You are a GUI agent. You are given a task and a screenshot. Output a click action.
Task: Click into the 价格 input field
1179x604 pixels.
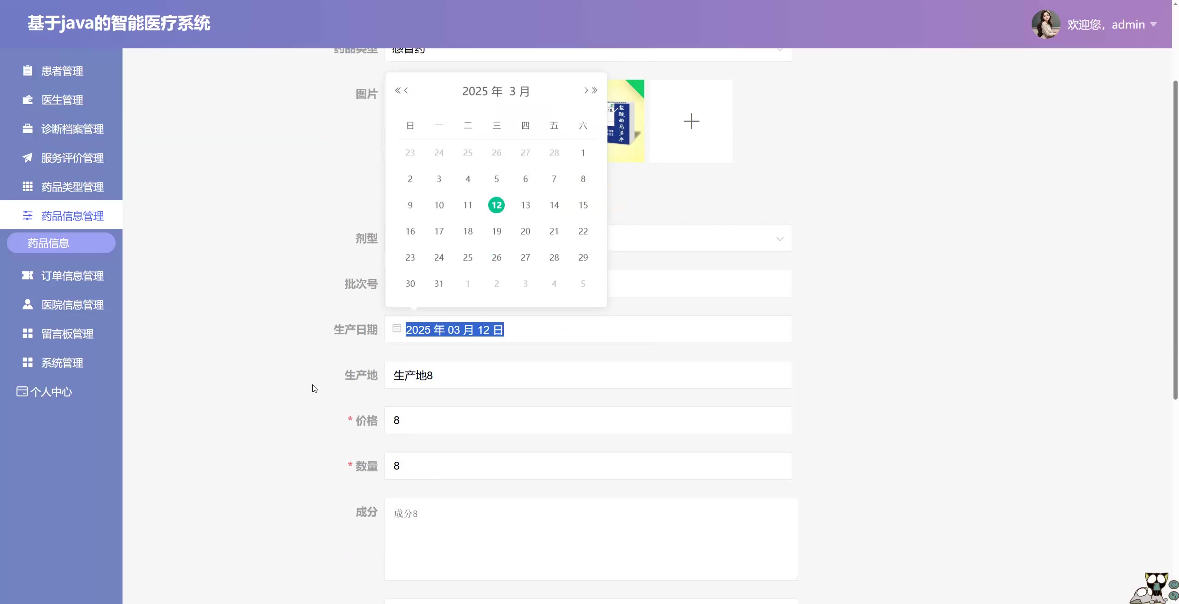[588, 420]
